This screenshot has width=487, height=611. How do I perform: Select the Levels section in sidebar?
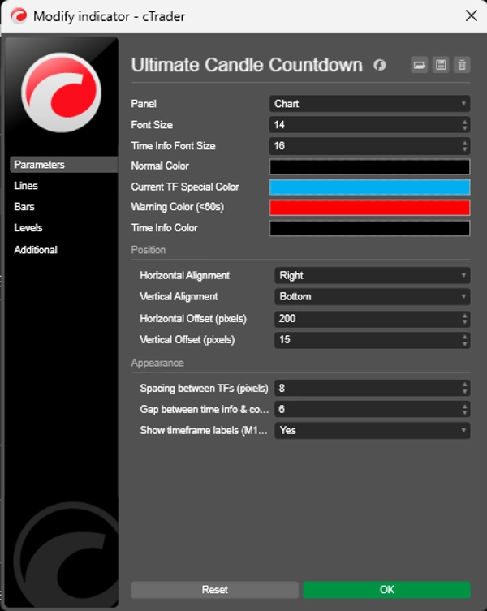tap(28, 228)
